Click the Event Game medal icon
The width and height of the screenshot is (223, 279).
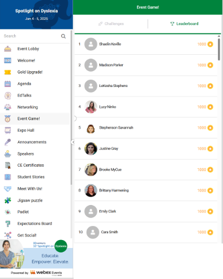(7, 119)
